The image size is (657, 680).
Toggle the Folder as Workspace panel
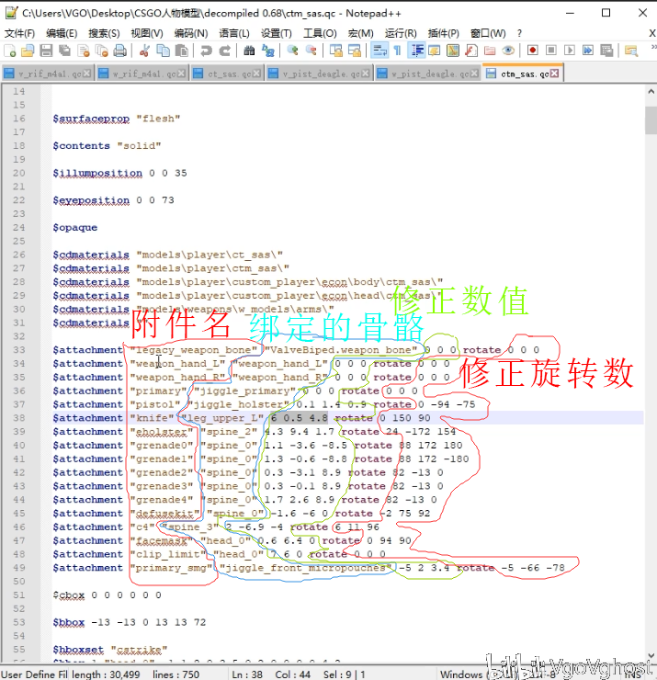click(x=490, y=51)
